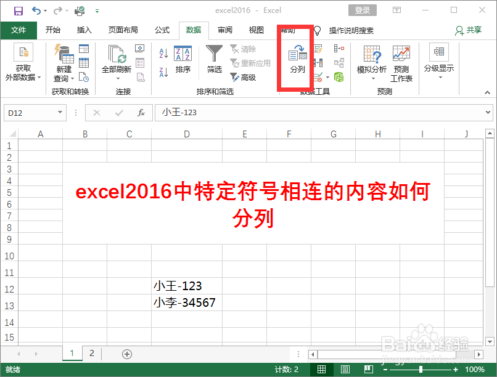The width and height of the screenshot is (497, 377).
Task: Switch to Page Break Preview view
Action: 368,369
